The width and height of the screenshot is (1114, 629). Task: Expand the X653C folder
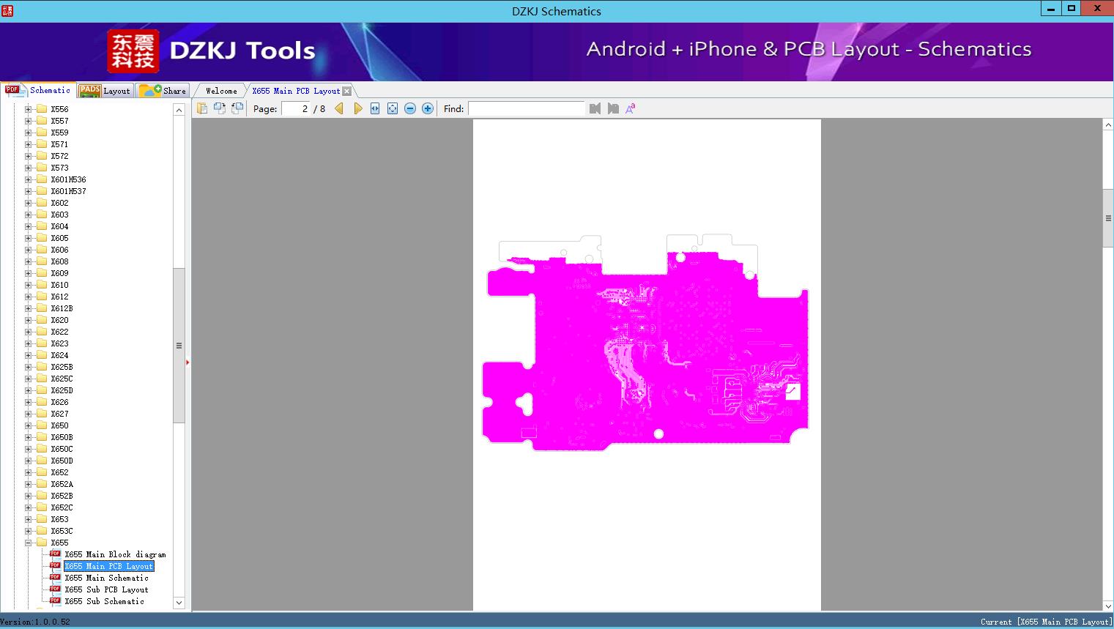[x=28, y=531]
